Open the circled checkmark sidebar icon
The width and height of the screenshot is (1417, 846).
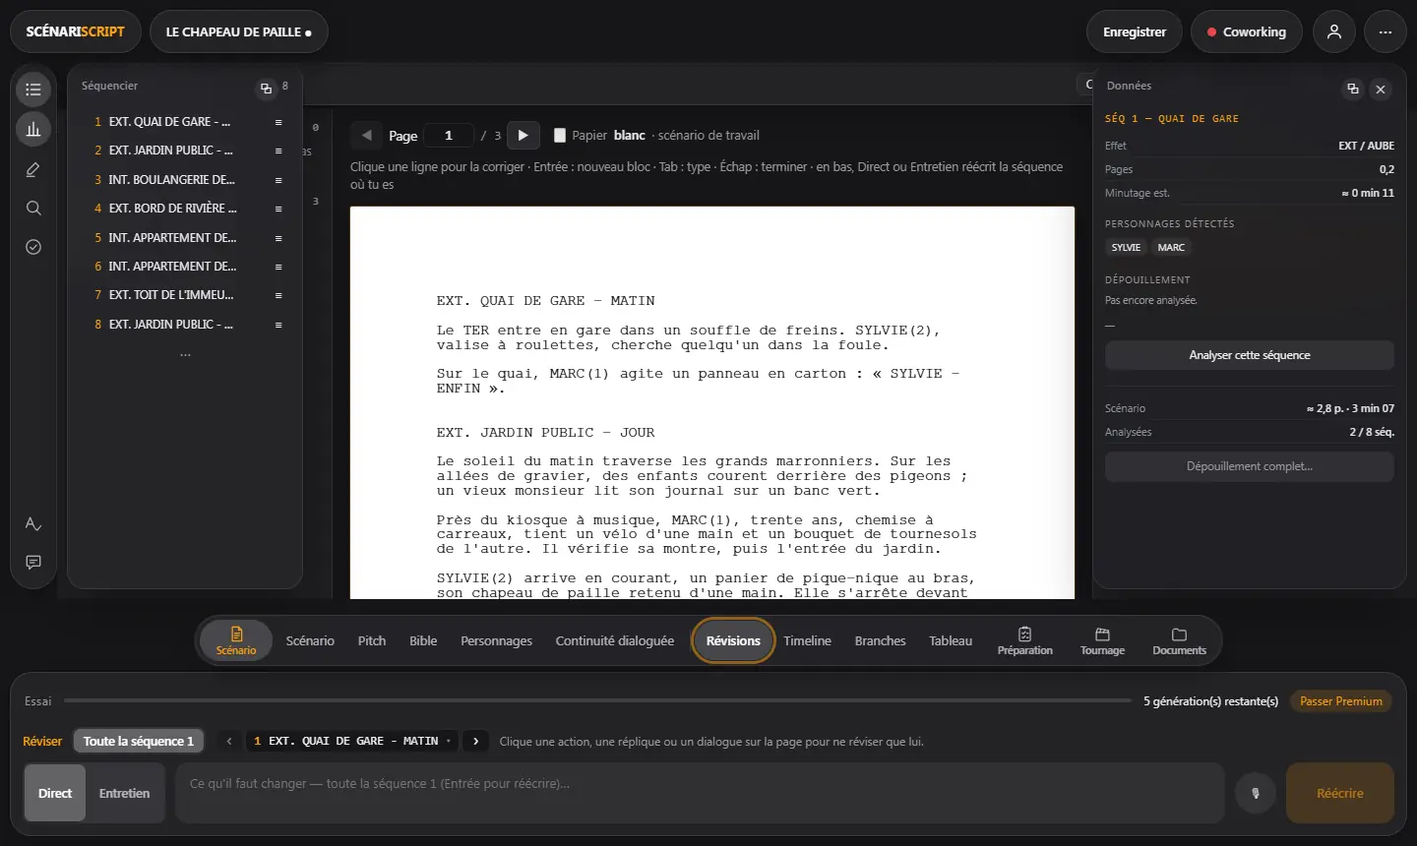33,247
